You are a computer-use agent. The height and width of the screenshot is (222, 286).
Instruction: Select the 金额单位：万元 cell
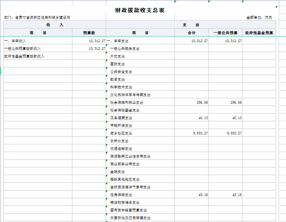tap(262, 17)
